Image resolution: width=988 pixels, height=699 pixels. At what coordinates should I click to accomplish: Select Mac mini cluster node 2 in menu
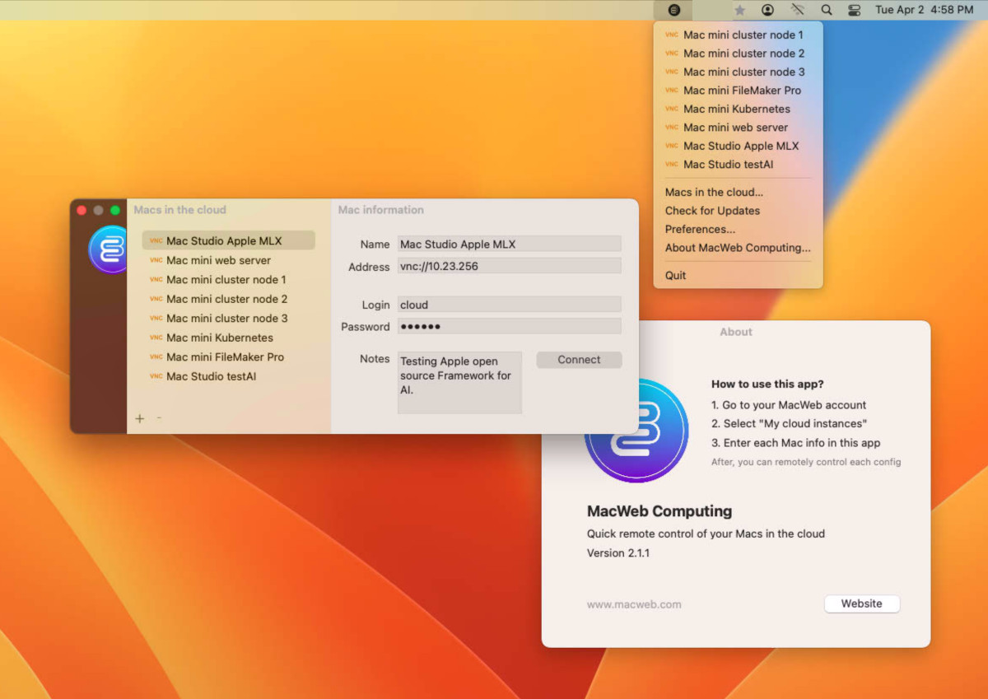pyautogui.click(x=738, y=54)
